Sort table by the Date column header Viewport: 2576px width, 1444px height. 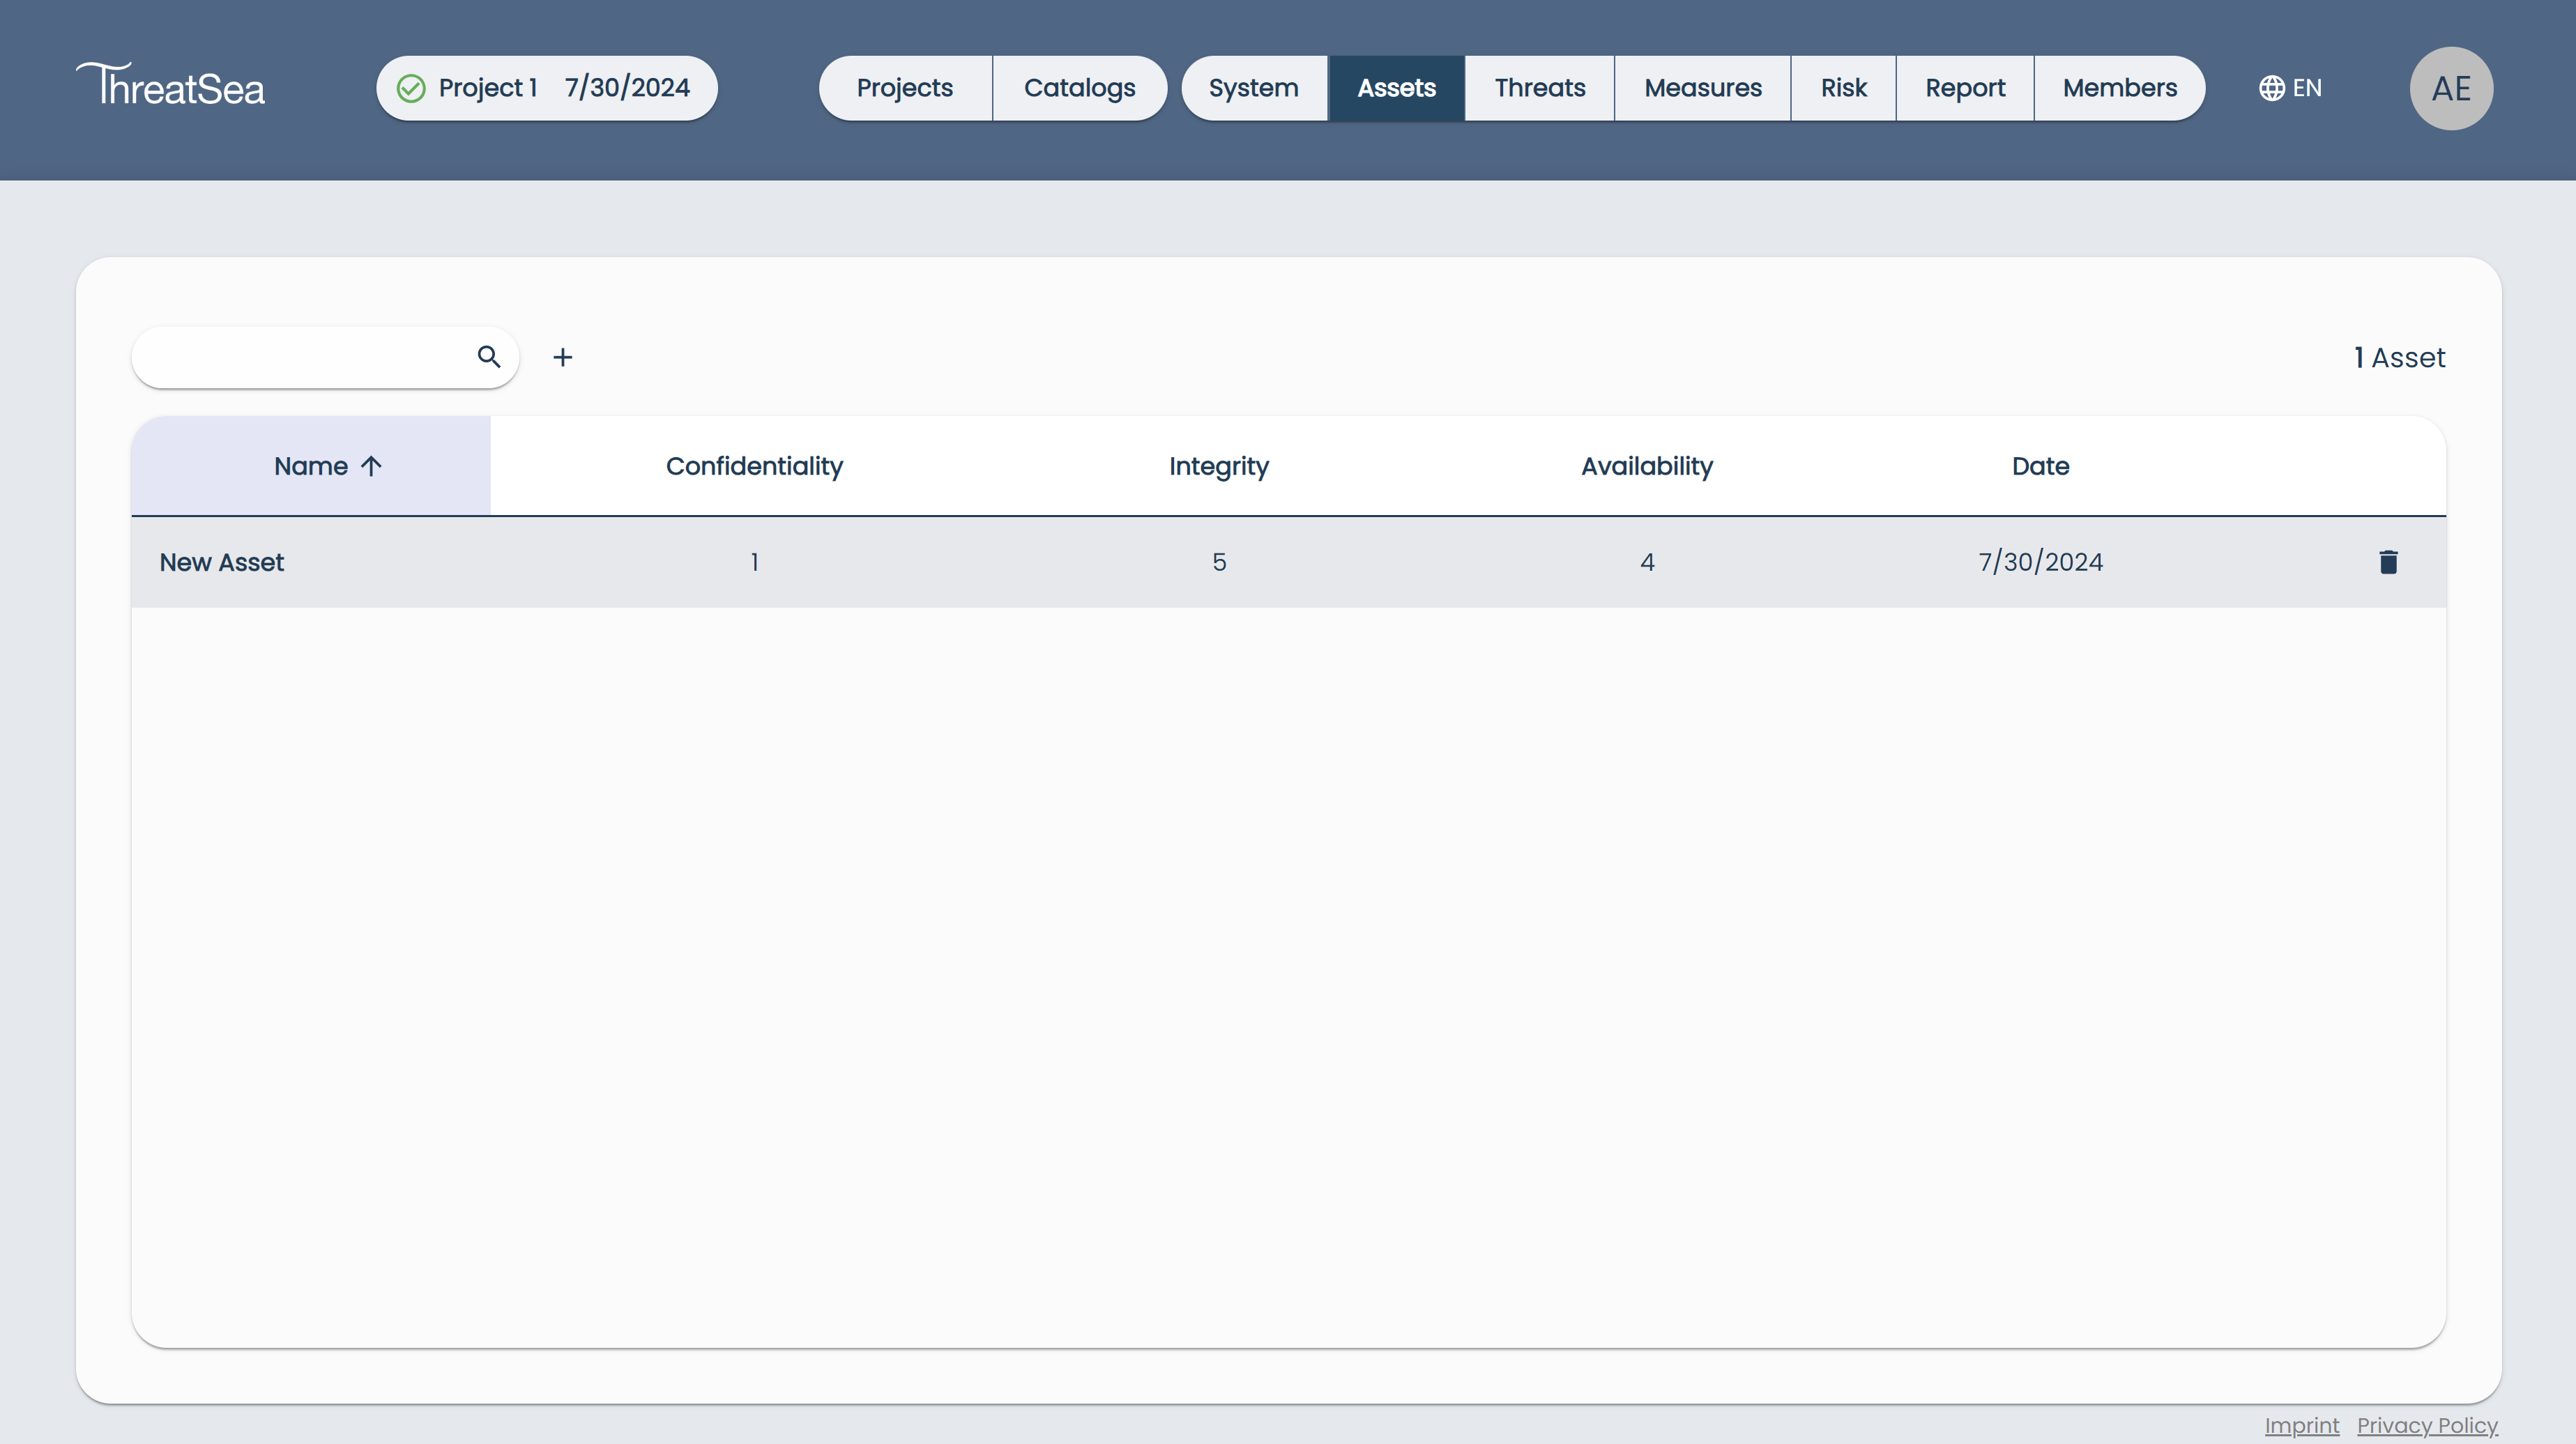(x=2040, y=466)
